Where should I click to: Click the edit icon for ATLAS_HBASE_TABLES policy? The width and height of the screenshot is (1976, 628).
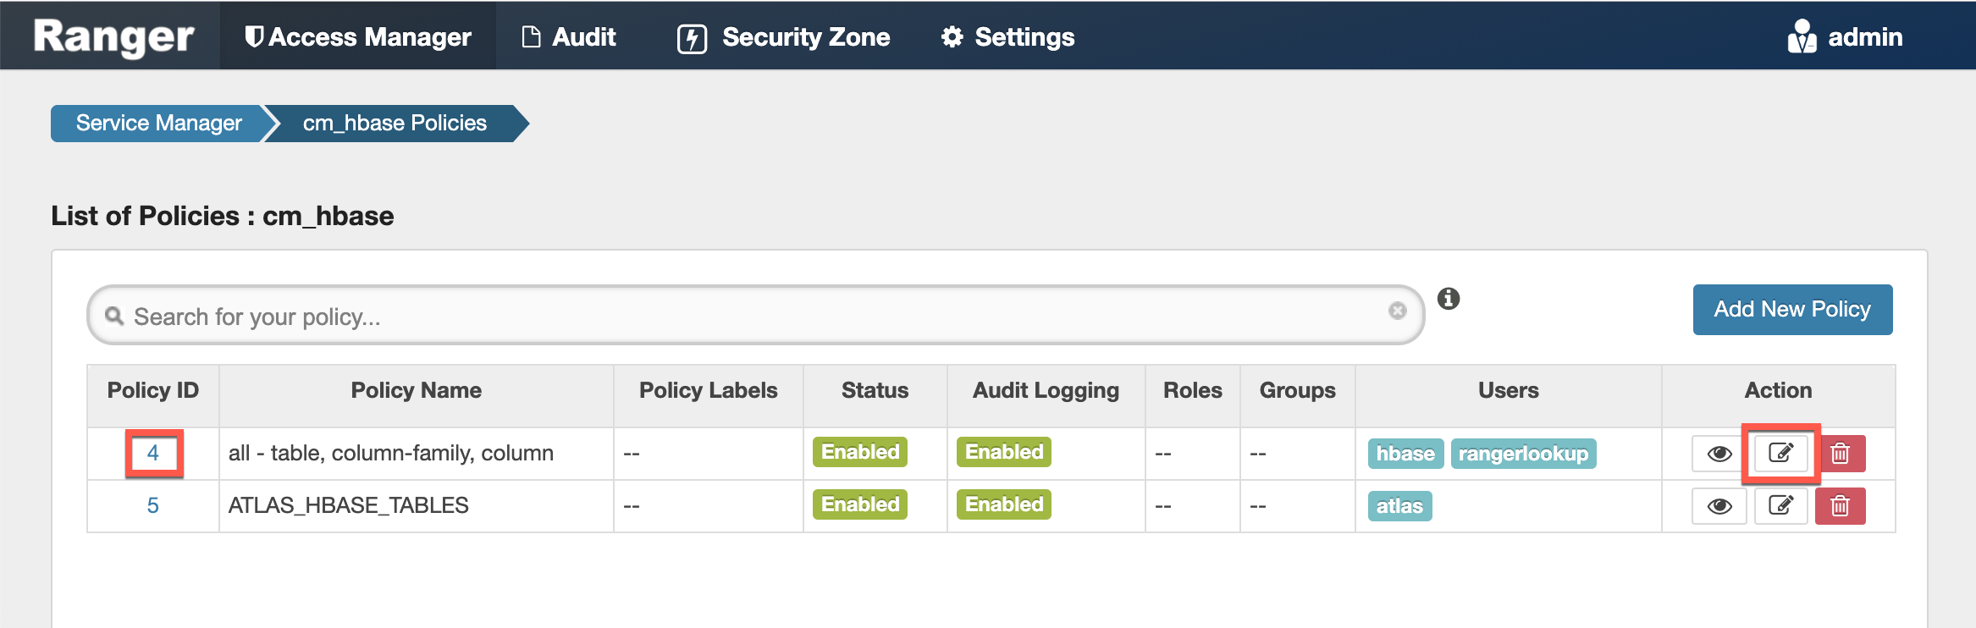click(x=1780, y=506)
